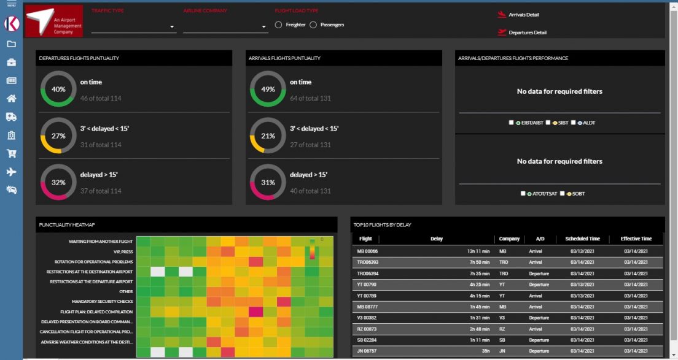Select the briefcase icon in sidebar
The width and height of the screenshot is (678, 360).
pos(12,63)
